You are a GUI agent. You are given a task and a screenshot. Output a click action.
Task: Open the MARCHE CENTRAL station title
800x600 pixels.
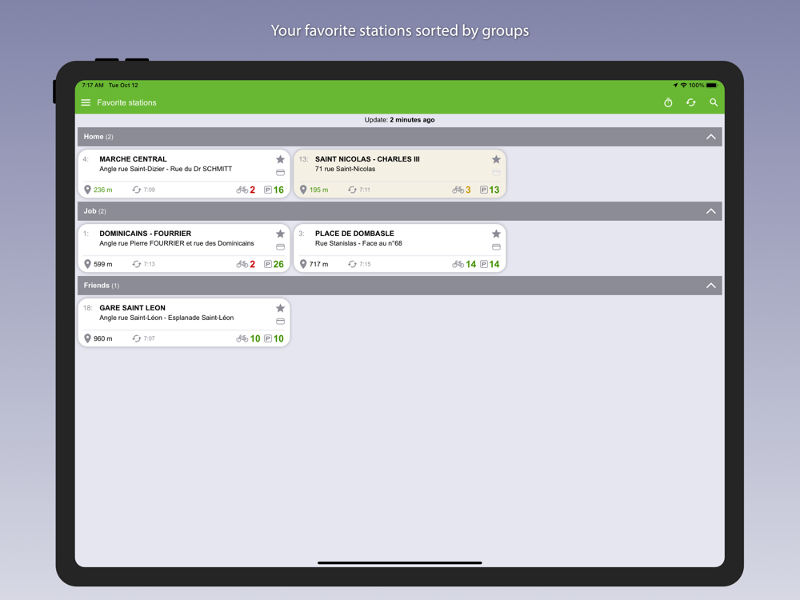coord(133,159)
